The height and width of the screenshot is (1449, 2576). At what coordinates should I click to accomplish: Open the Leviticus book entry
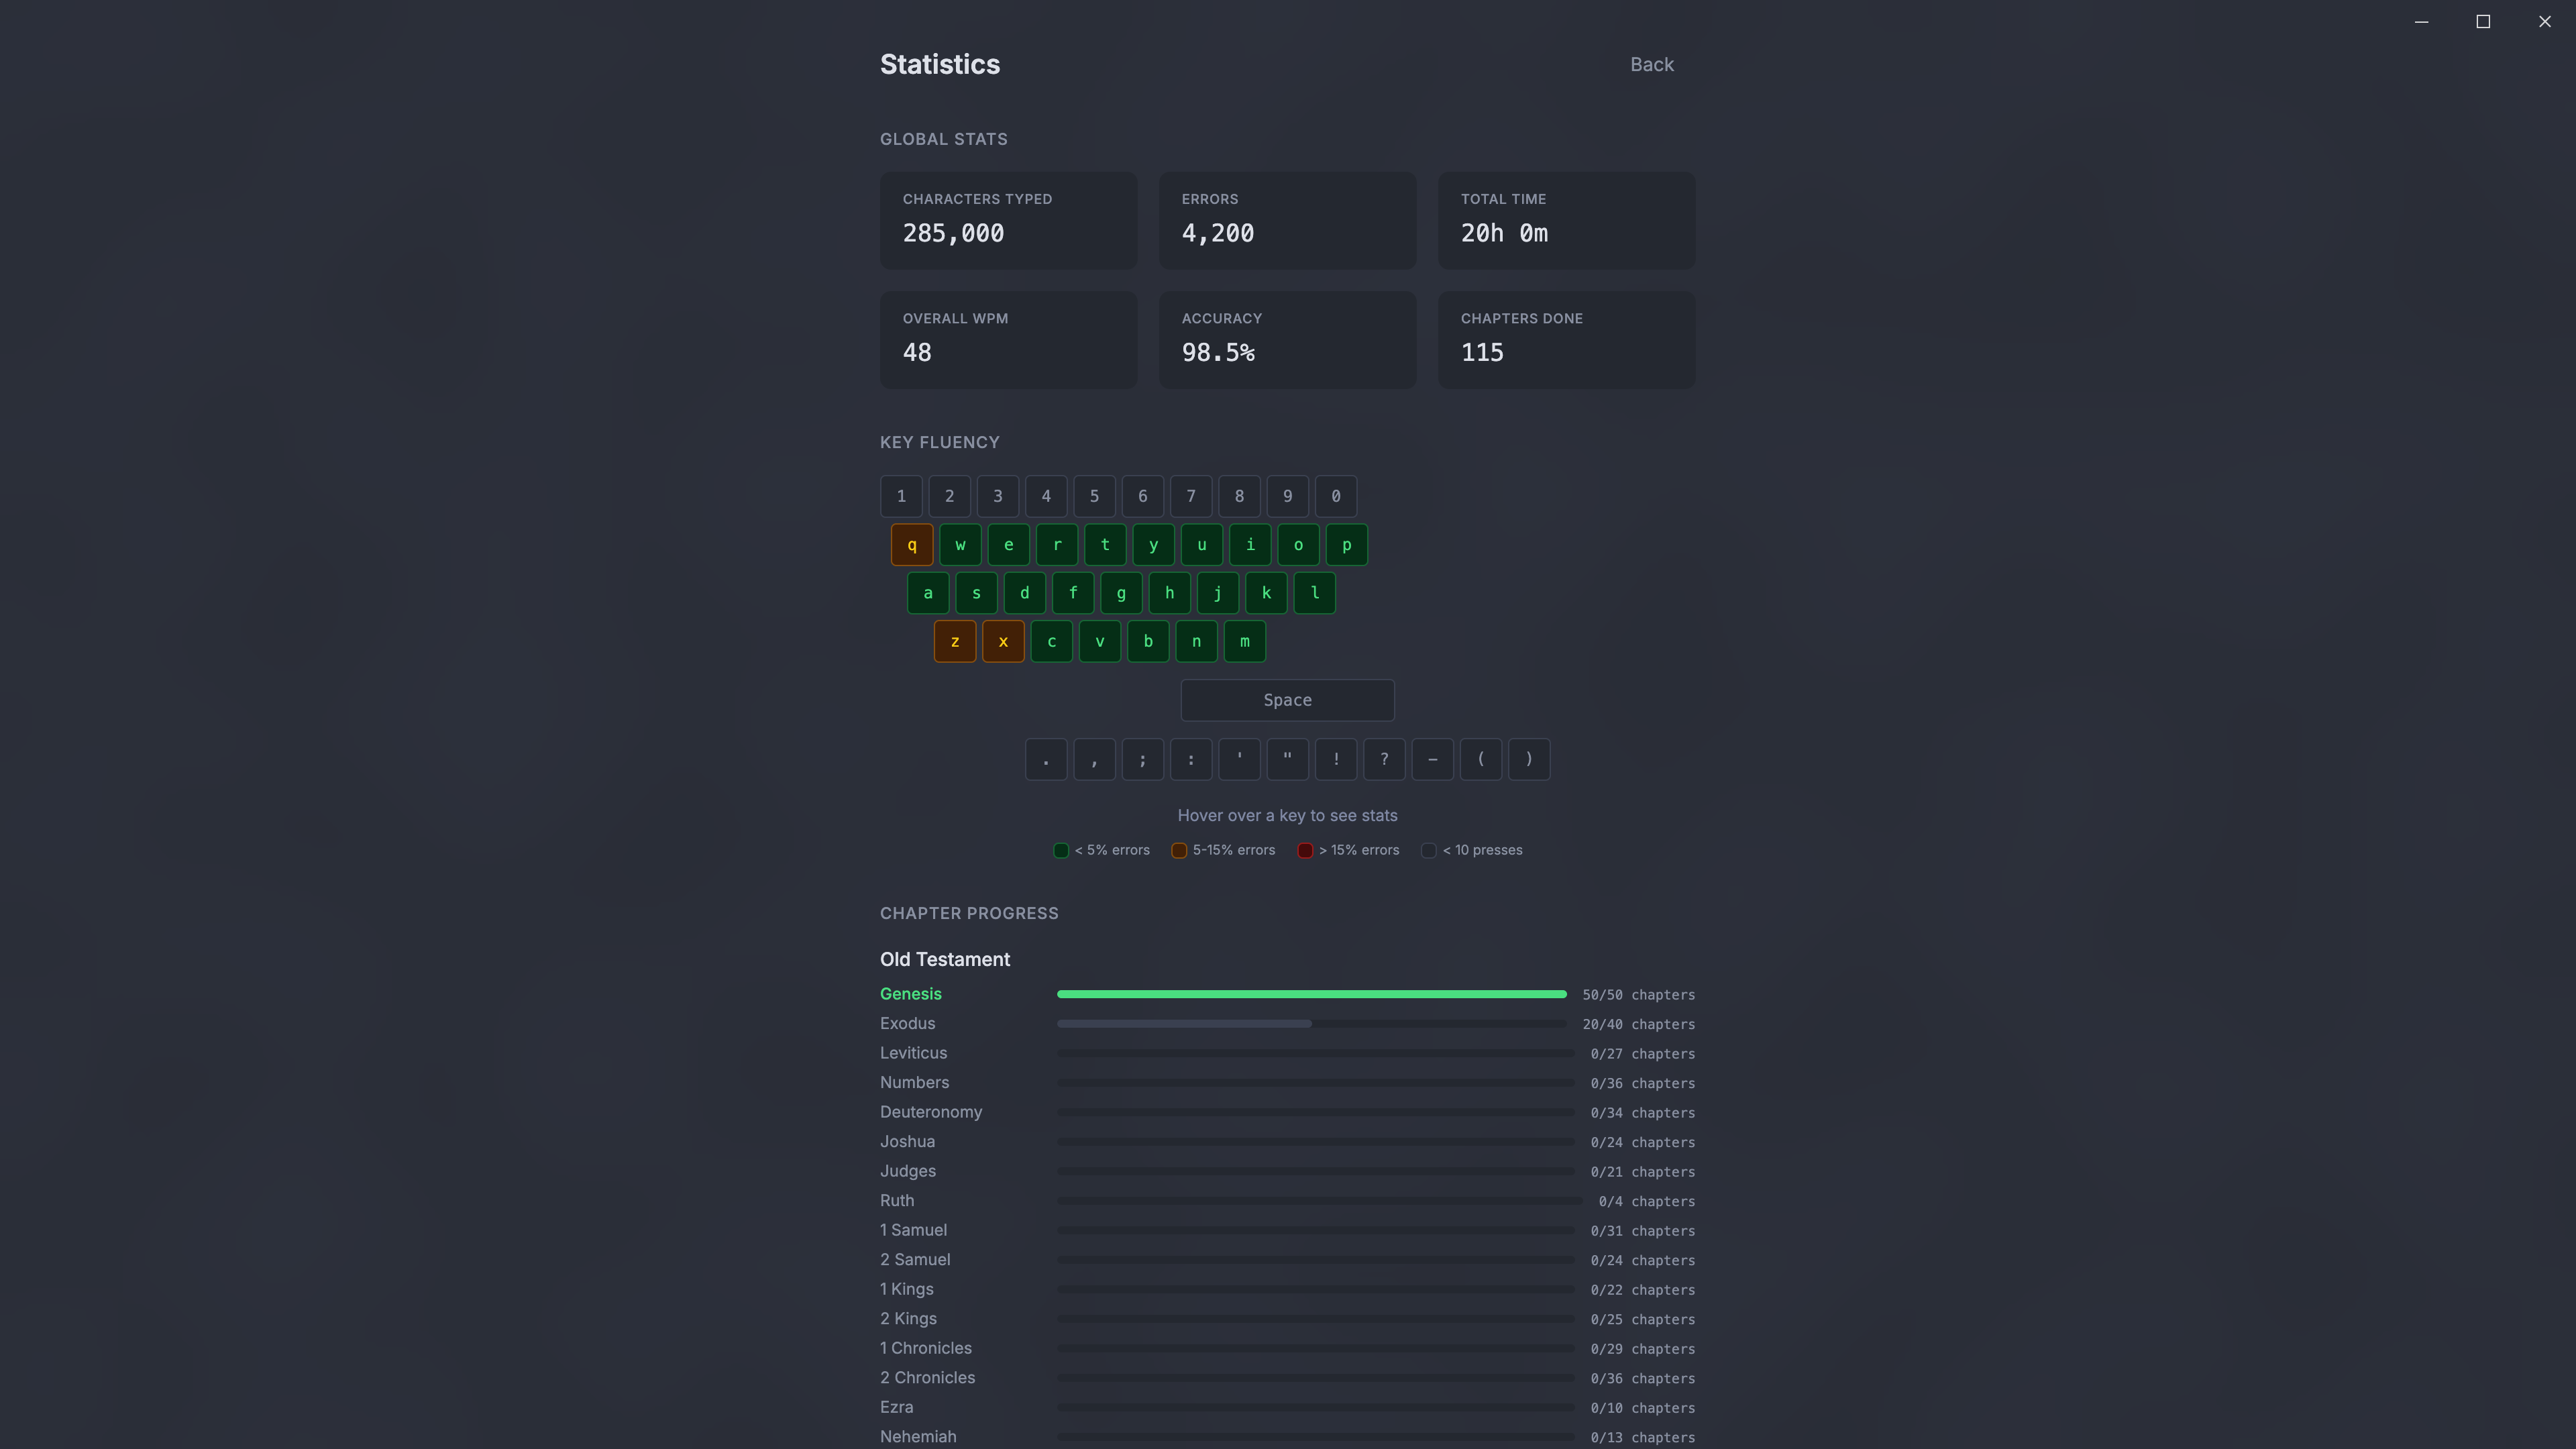point(913,1053)
